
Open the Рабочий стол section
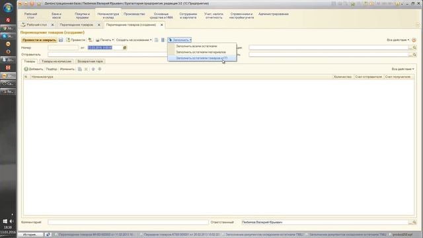30,16
